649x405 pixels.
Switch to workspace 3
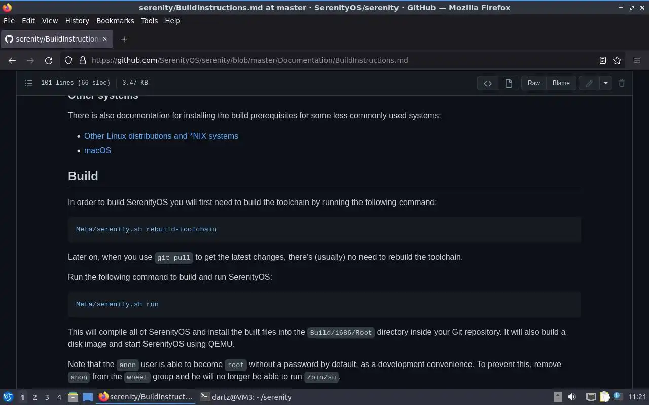(x=47, y=397)
